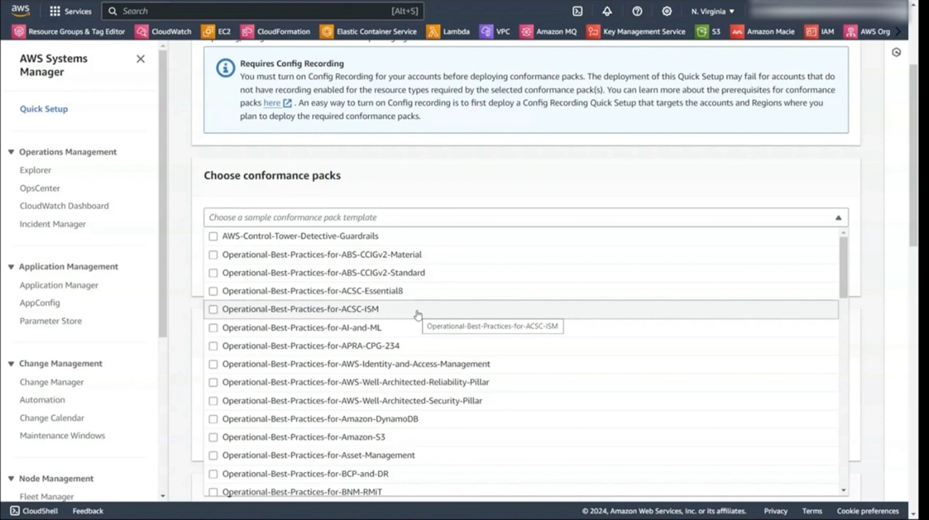Check Operational-Best-Practices-for-ACSC-ISM
This screenshot has width=929, height=520.
[x=213, y=309]
